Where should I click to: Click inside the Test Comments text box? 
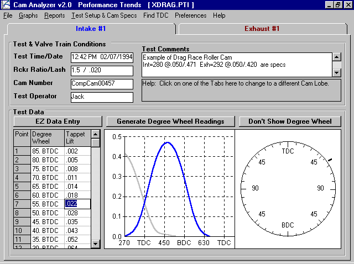pyautogui.click(x=237, y=65)
